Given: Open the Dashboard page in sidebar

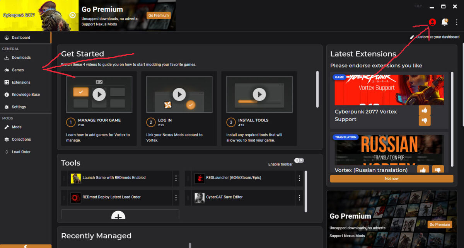Looking at the screenshot, I should [x=26, y=37].
